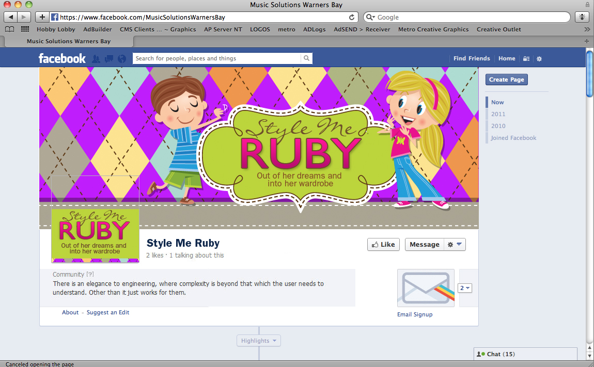
Task: Open ADLogs bookmark
Action: coord(314,29)
